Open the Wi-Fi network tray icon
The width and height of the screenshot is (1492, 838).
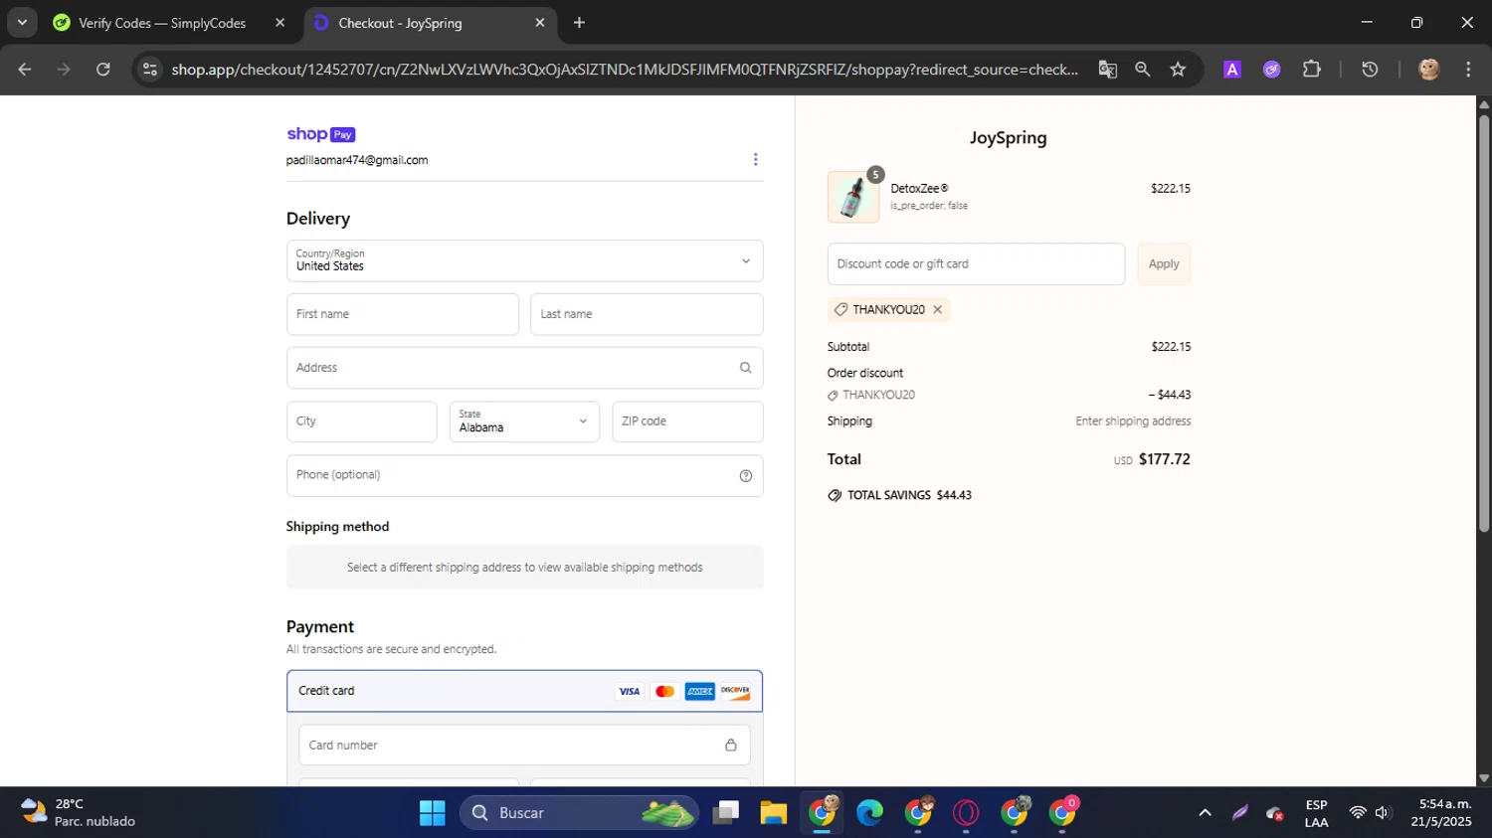pos(1358,813)
